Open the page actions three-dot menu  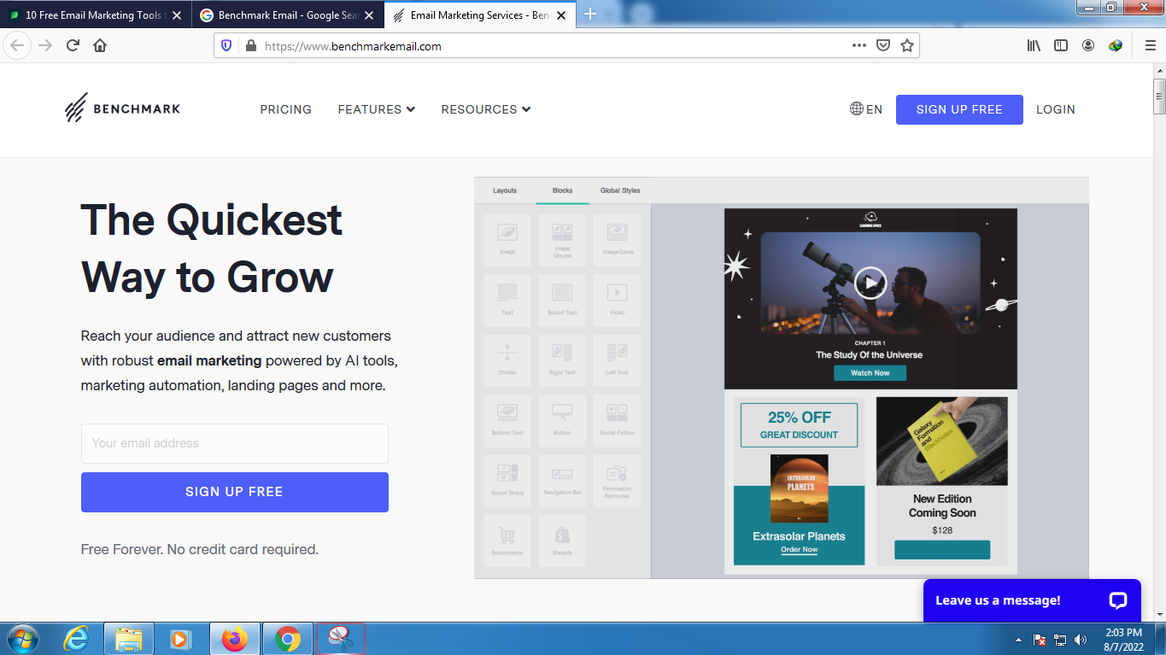coord(859,45)
